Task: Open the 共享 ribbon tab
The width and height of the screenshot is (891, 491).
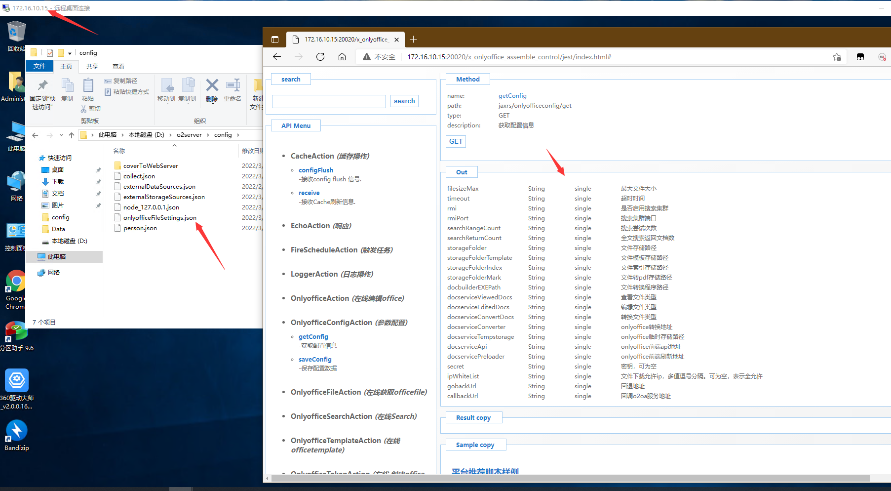Action: pos(92,66)
